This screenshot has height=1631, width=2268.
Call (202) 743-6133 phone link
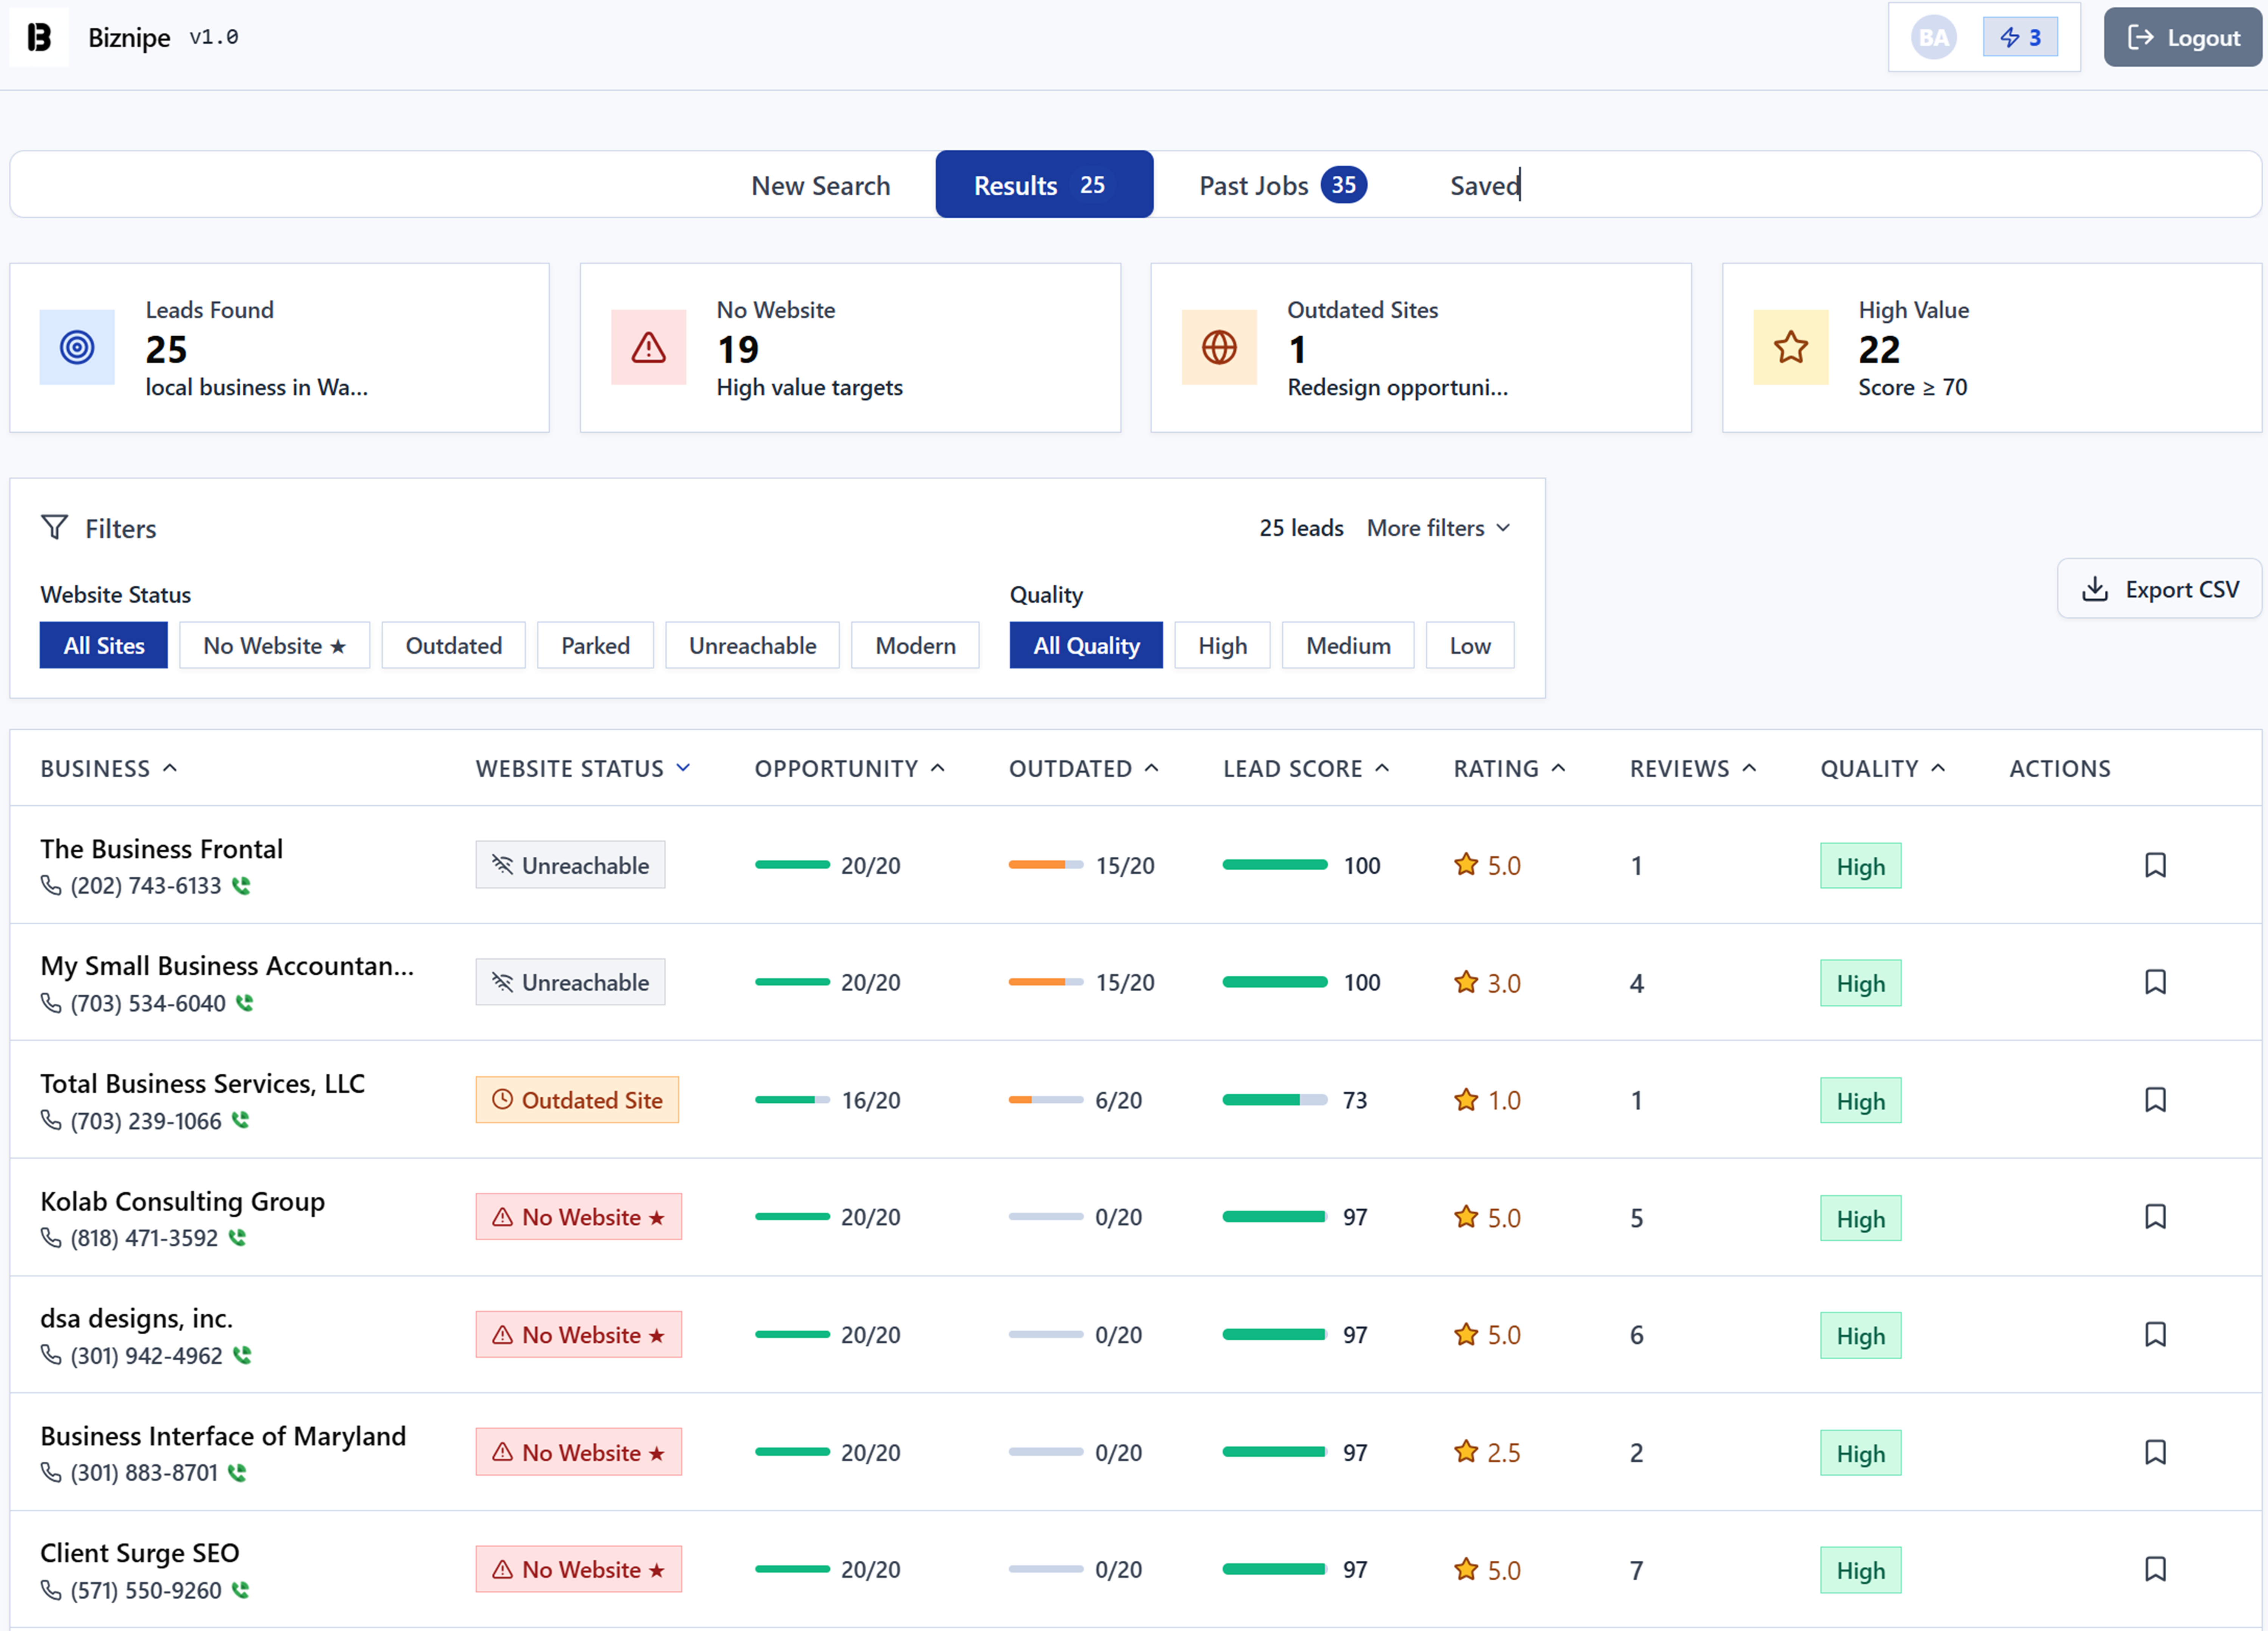click(146, 886)
